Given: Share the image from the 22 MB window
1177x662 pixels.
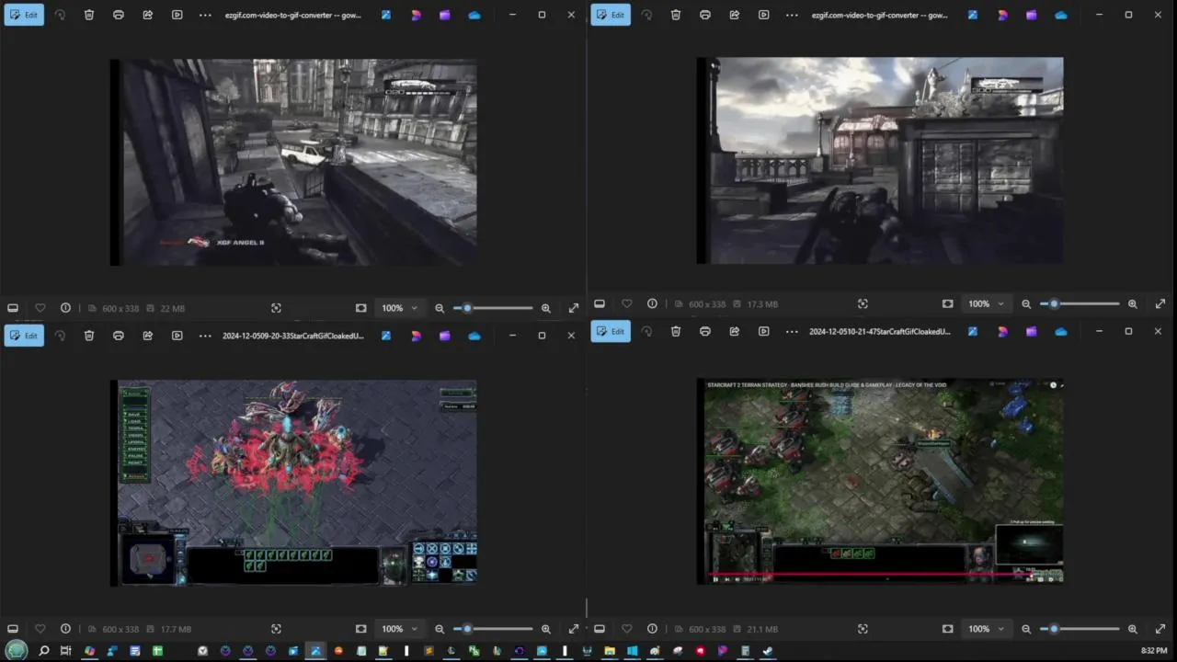Looking at the screenshot, I should point(148,15).
